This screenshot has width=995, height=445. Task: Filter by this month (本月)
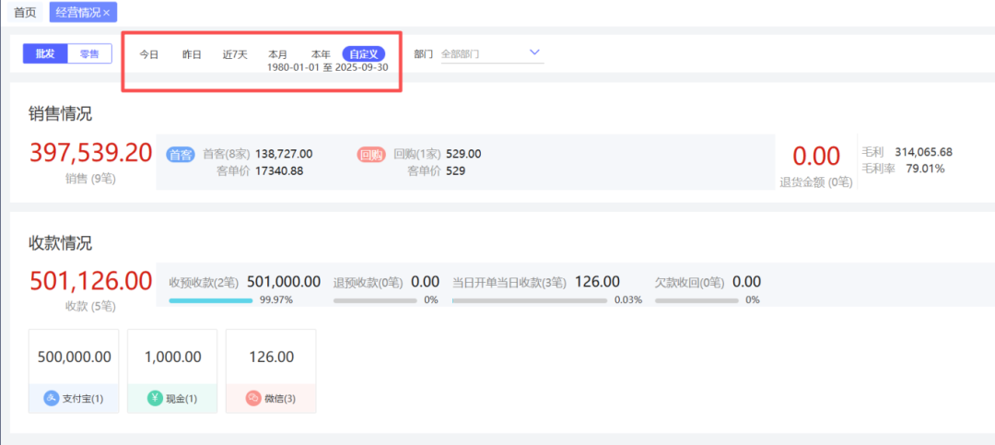coord(278,54)
